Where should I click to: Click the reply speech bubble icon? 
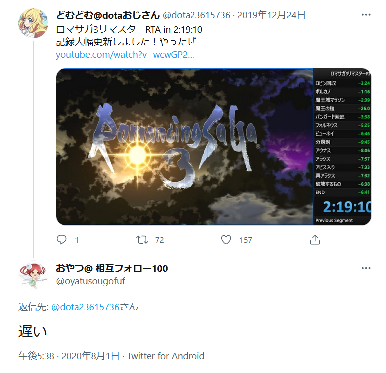click(61, 239)
